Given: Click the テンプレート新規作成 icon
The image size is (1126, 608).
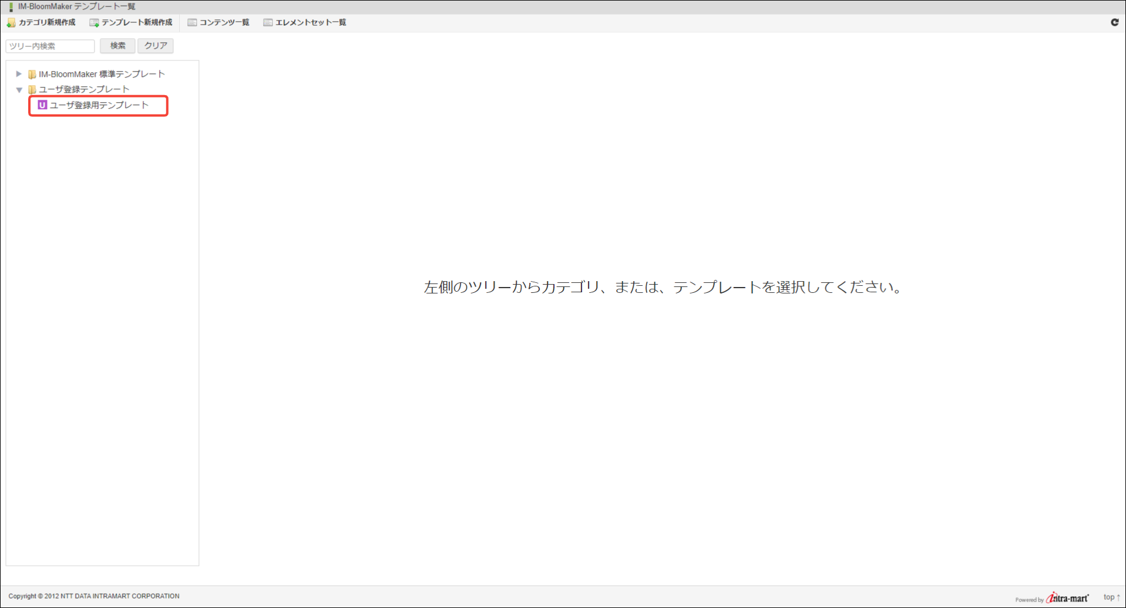Looking at the screenshot, I should pos(94,23).
